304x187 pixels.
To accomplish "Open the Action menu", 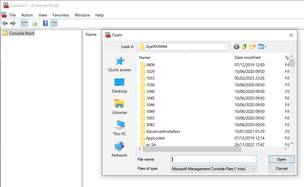I will (x=27, y=15).
